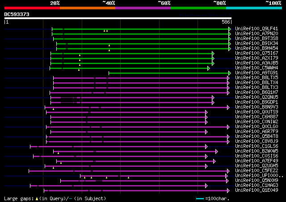Click the UniRef100_B8N9V3 label
This screenshot has width=286, height=202.
point(257,107)
